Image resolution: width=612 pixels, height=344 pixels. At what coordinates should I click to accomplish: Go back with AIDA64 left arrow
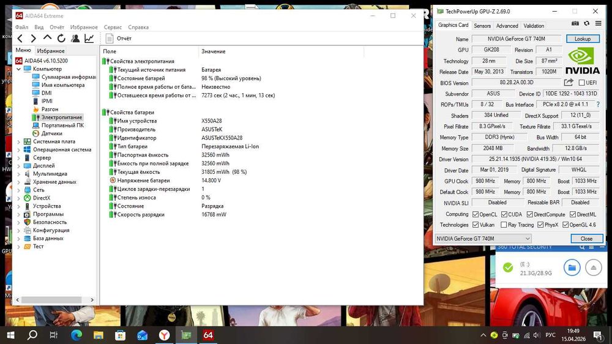[x=20, y=39]
